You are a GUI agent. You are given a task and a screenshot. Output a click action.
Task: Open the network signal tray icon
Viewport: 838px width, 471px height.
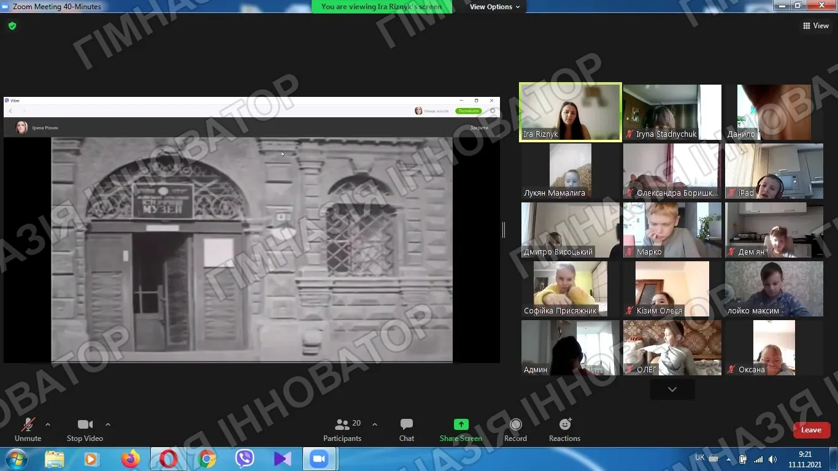click(759, 459)
